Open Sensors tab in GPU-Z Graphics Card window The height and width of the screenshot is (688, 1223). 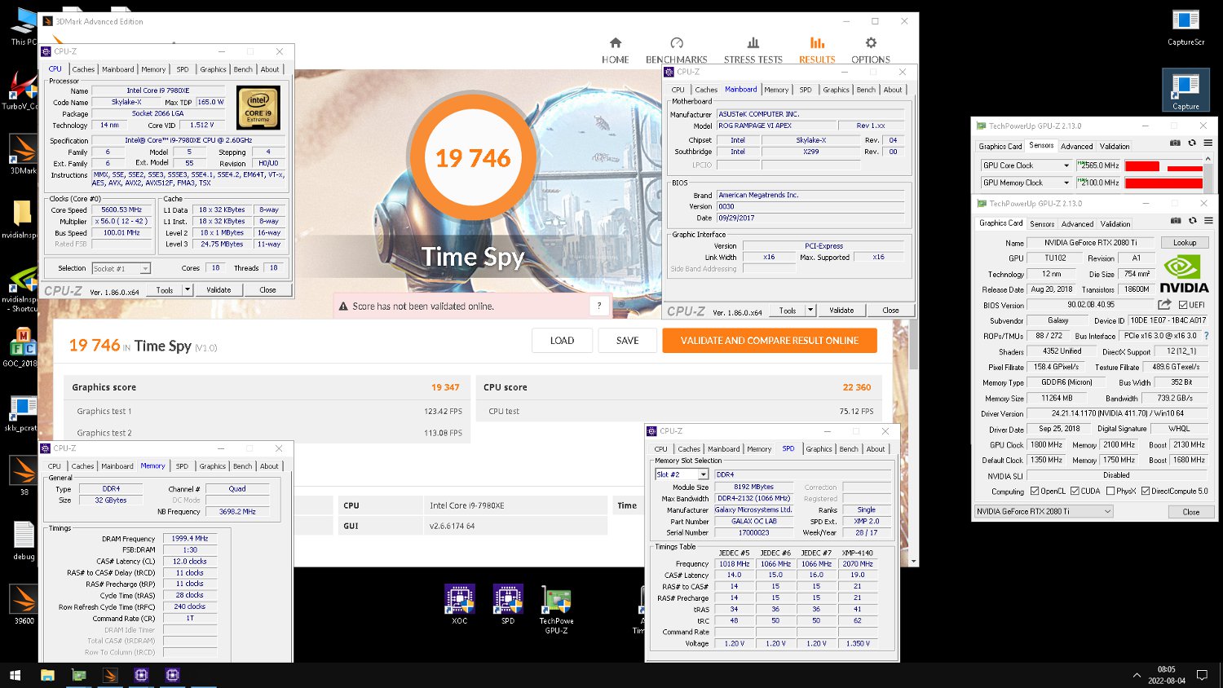(x=1042, y=223)
